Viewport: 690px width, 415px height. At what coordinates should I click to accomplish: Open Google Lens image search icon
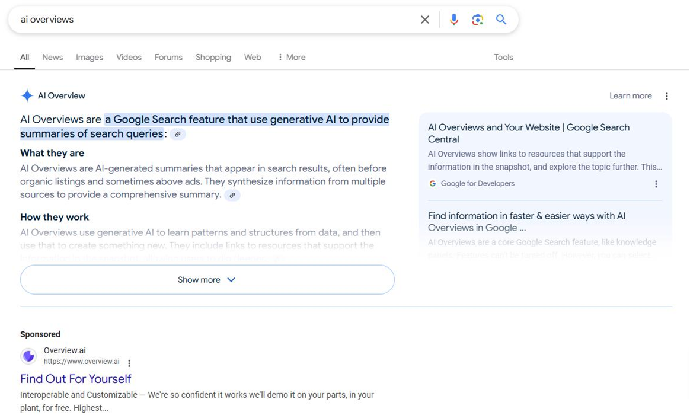coord(477,20)
